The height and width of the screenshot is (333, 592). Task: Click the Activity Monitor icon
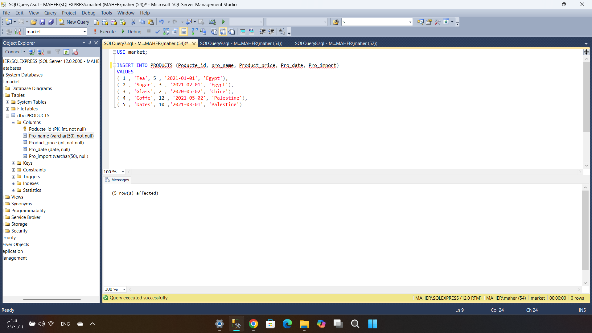(212, 22)
